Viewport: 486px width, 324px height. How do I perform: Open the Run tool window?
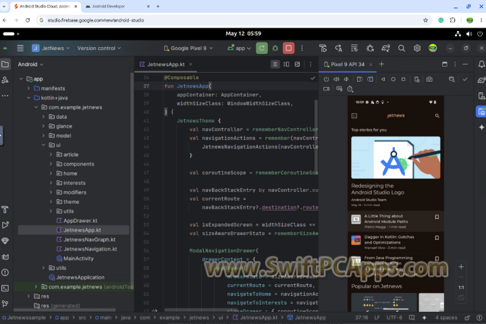coord(5,225)
